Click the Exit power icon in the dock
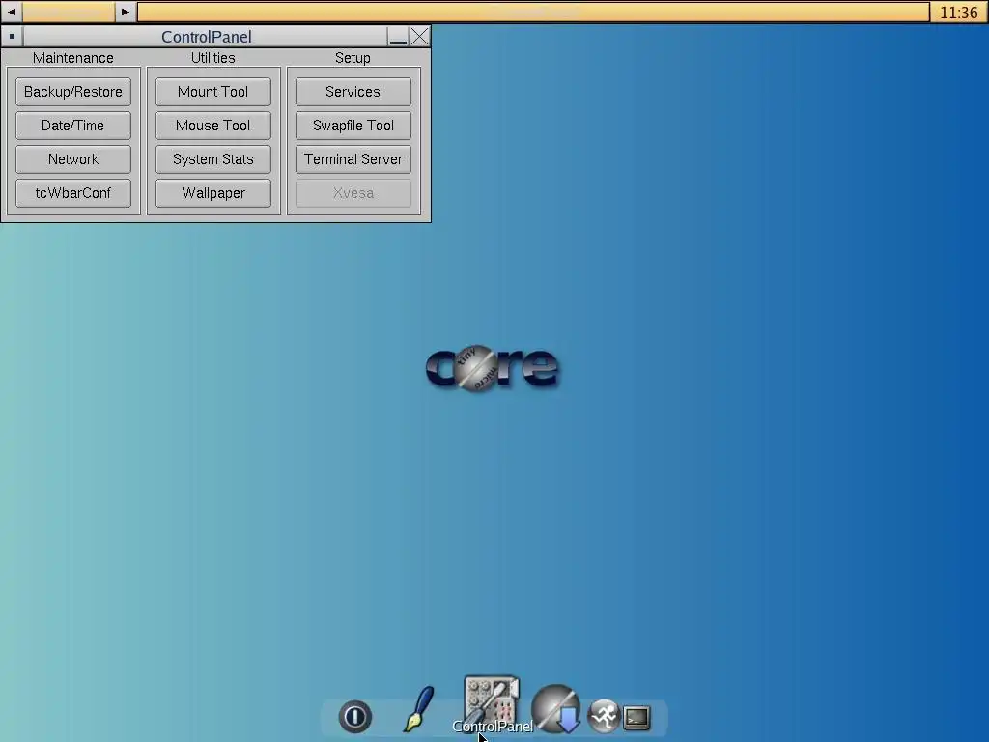 point(354,716)
